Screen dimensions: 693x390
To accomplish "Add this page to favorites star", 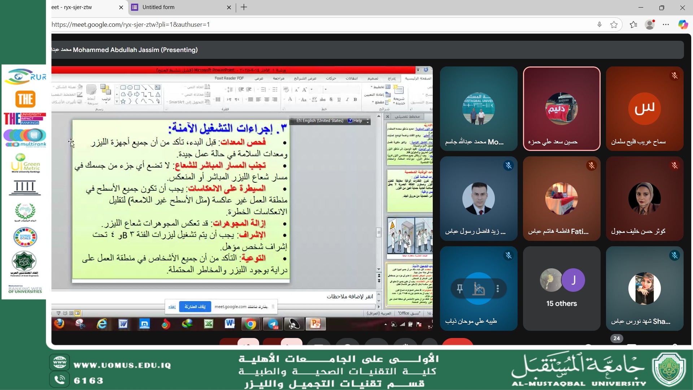I will pyautogui.click(x=614, y=25).
